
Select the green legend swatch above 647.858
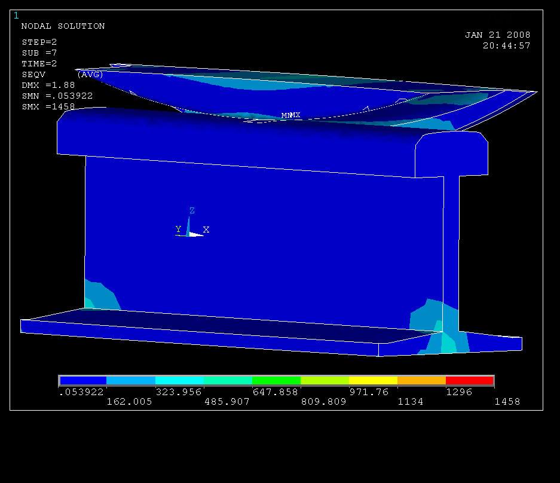coord(277,380)
